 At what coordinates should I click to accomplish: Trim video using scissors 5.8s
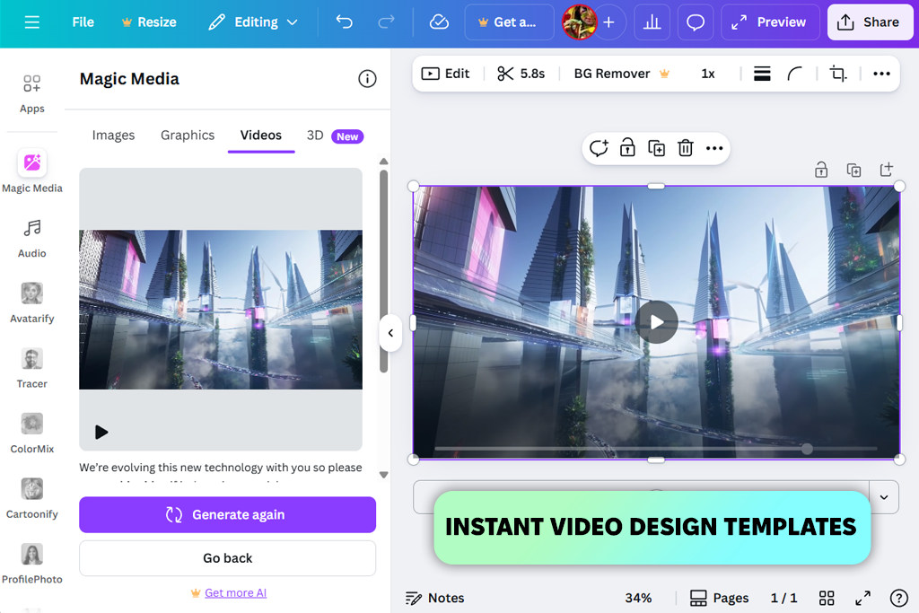coord(521,74)
